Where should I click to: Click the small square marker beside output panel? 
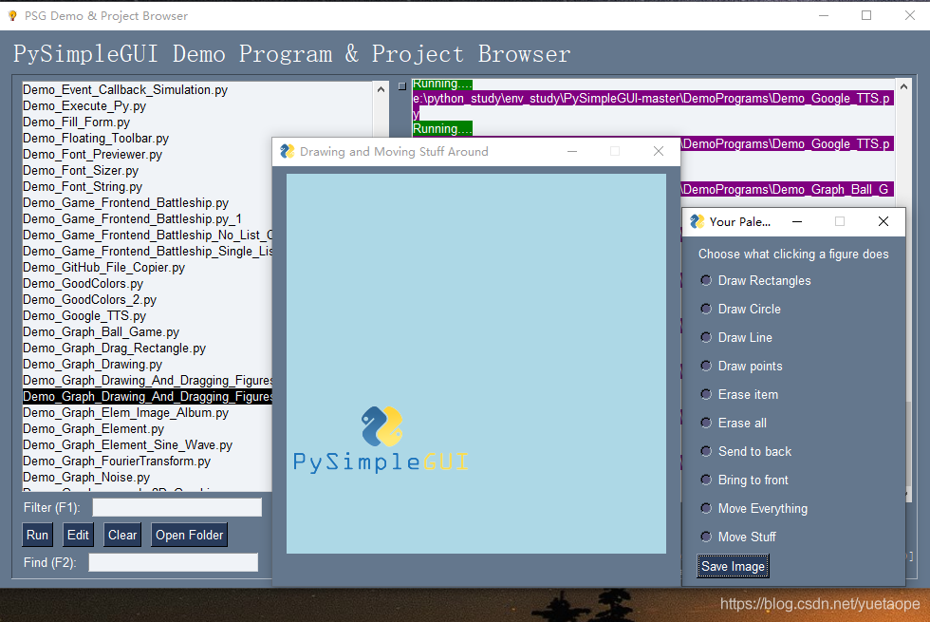[x=402, y=86]
